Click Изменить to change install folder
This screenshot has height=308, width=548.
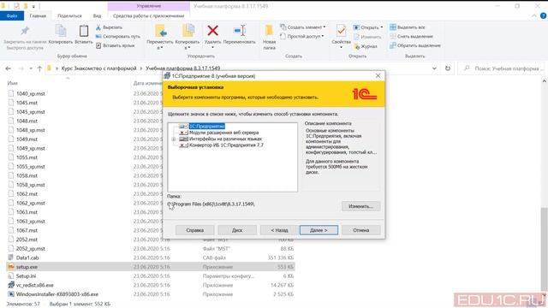(x=361, y=206)
